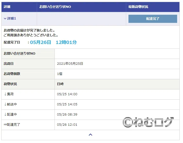
Task: Select timestamp 05/26 12:01
Action: click(67, 125)
